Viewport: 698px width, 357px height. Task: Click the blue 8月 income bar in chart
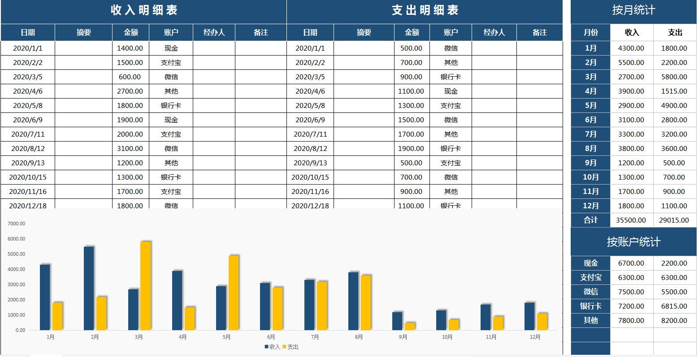tap(354, 301)
